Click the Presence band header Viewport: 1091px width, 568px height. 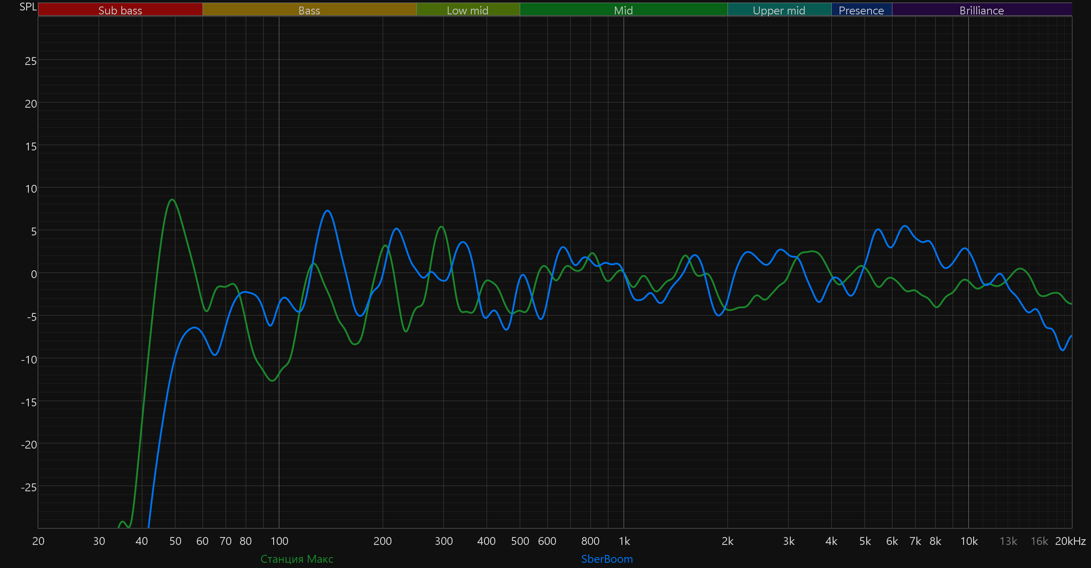click(x=861, y=10)
